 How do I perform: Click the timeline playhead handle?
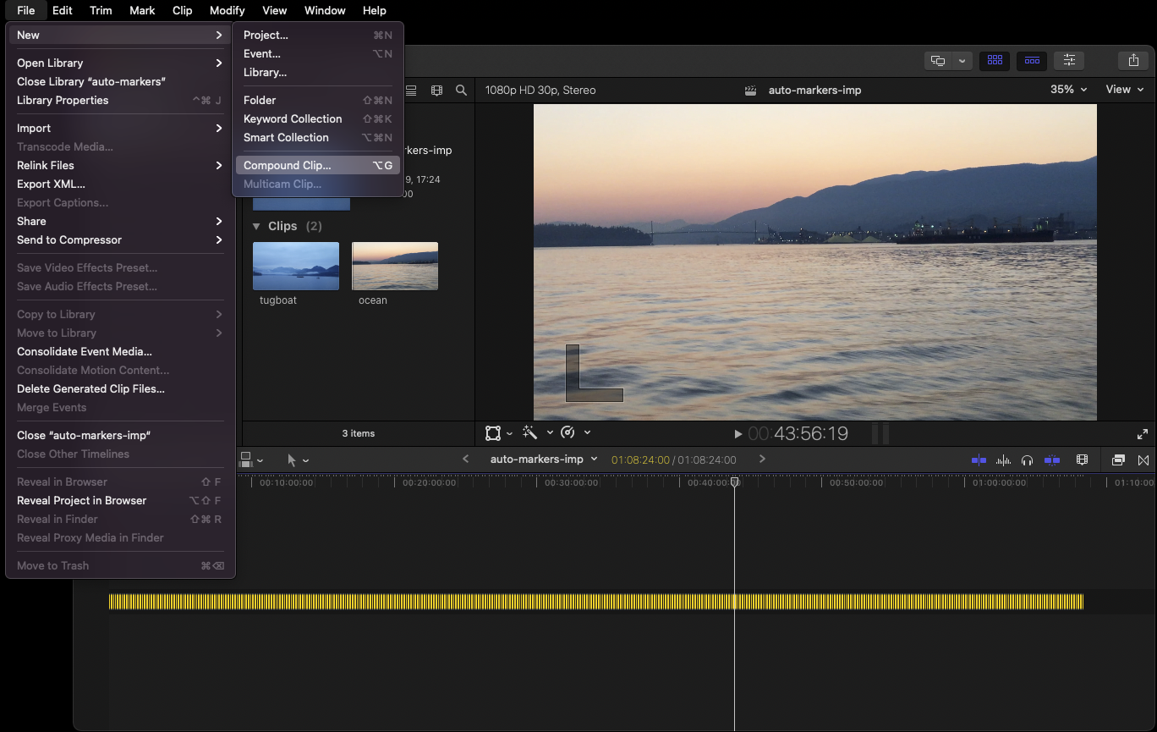(x=734, y=482)
